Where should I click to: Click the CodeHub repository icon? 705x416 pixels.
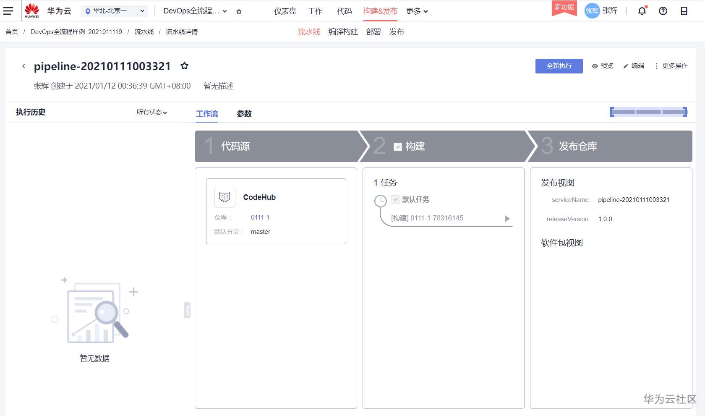(225, 197)
